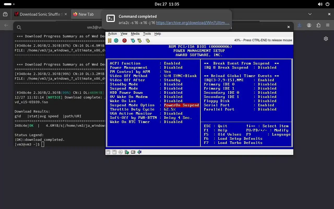The width and height of the screenshot is (334, 209).
Task: Open the power icon in the top bar
Action: click(328, 4)
